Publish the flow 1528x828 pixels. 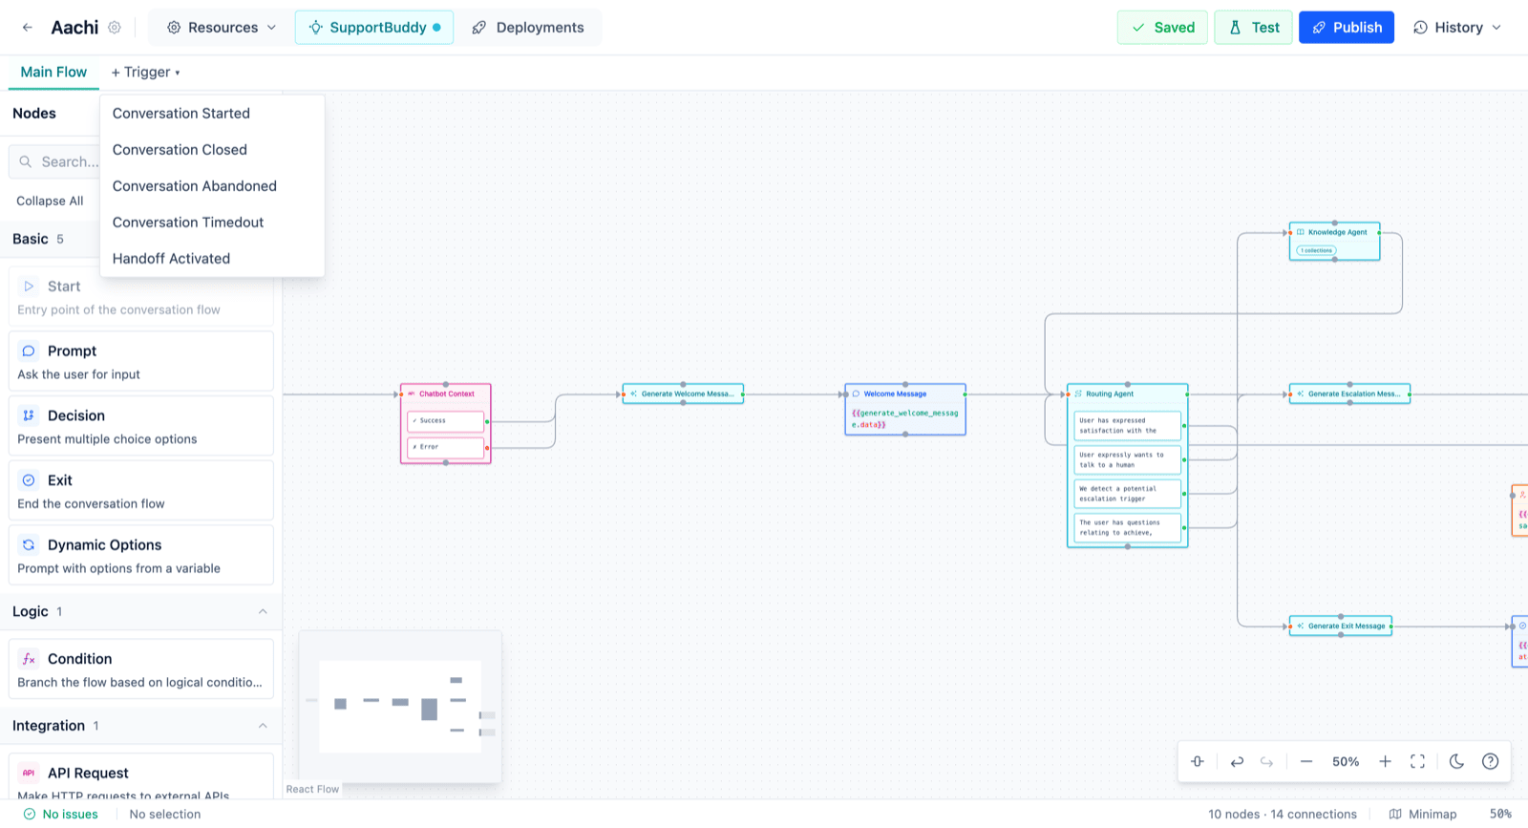[x=1347, y=28]
